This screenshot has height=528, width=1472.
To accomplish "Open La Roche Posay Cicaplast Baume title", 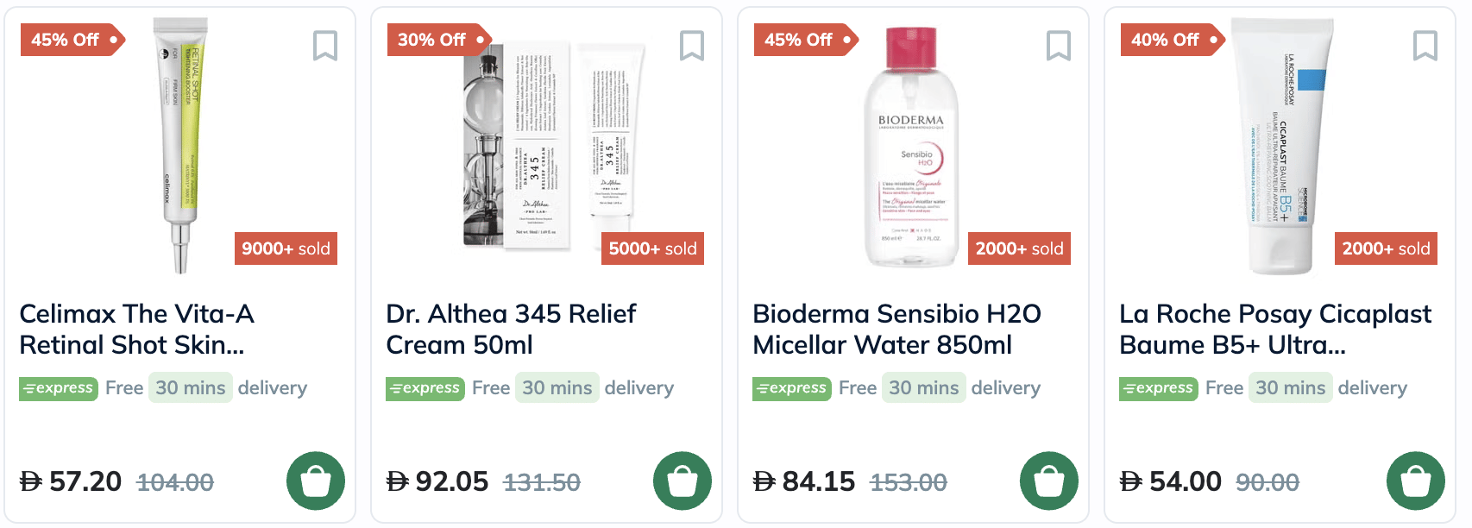I will 1274,329.
